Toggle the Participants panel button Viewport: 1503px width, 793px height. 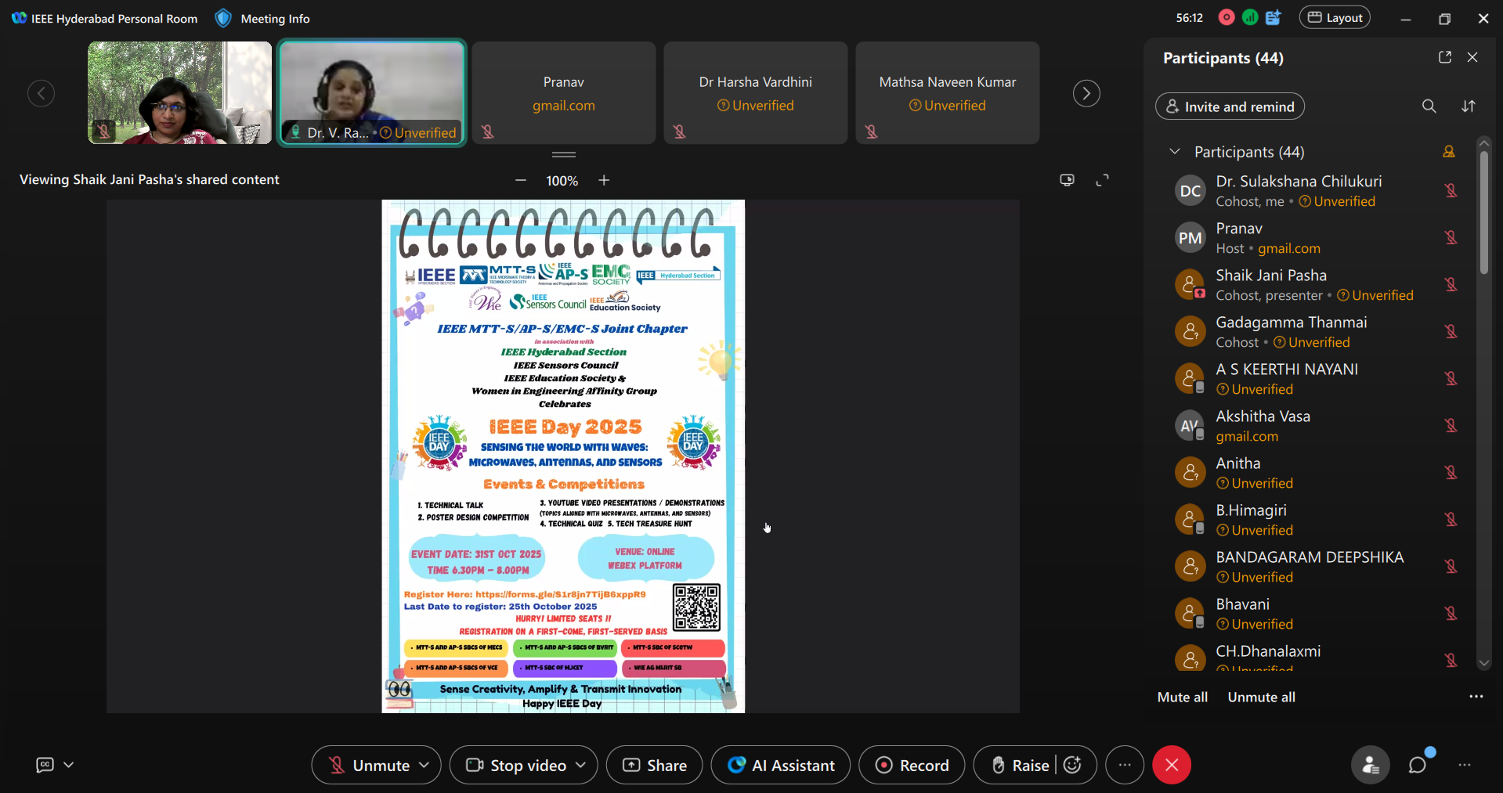(1370, 765)
